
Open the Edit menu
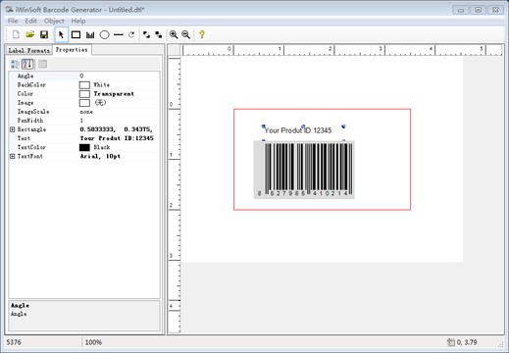pos(30,21)
